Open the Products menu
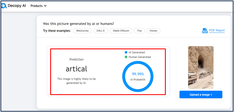This screenshot has width=234, height=112. [39, 6]
